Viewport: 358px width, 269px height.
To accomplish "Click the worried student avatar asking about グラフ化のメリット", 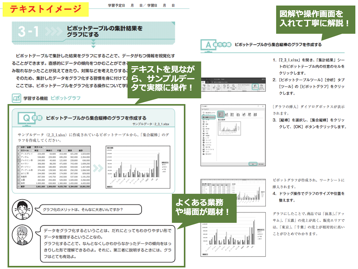I will pos(22,210).
